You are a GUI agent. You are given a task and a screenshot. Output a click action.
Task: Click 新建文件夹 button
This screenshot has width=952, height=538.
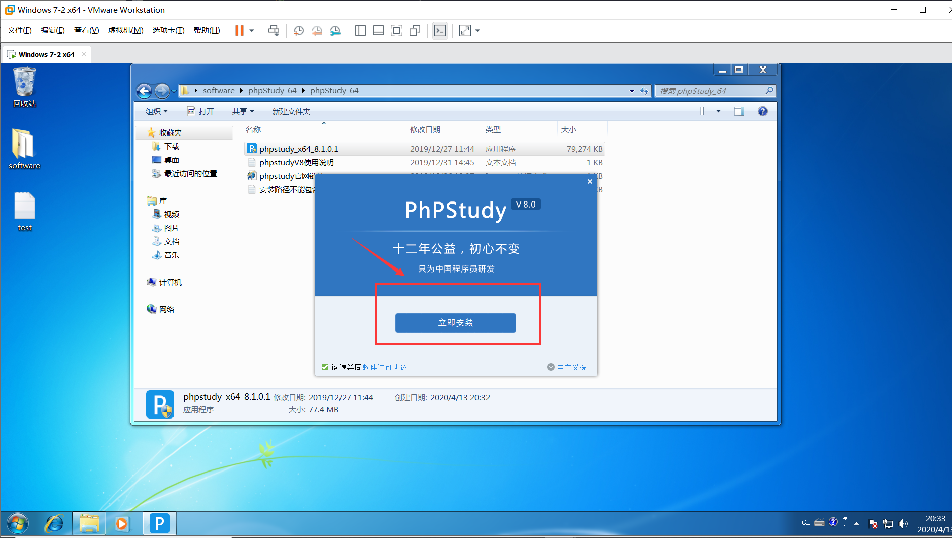[x=291, y=111]
